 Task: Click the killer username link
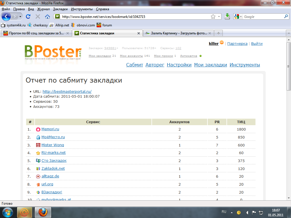coord(214,43)
